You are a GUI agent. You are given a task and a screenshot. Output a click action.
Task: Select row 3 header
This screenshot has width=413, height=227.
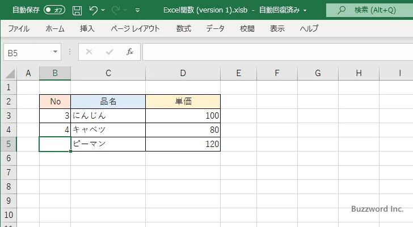(x=9, y=116)
